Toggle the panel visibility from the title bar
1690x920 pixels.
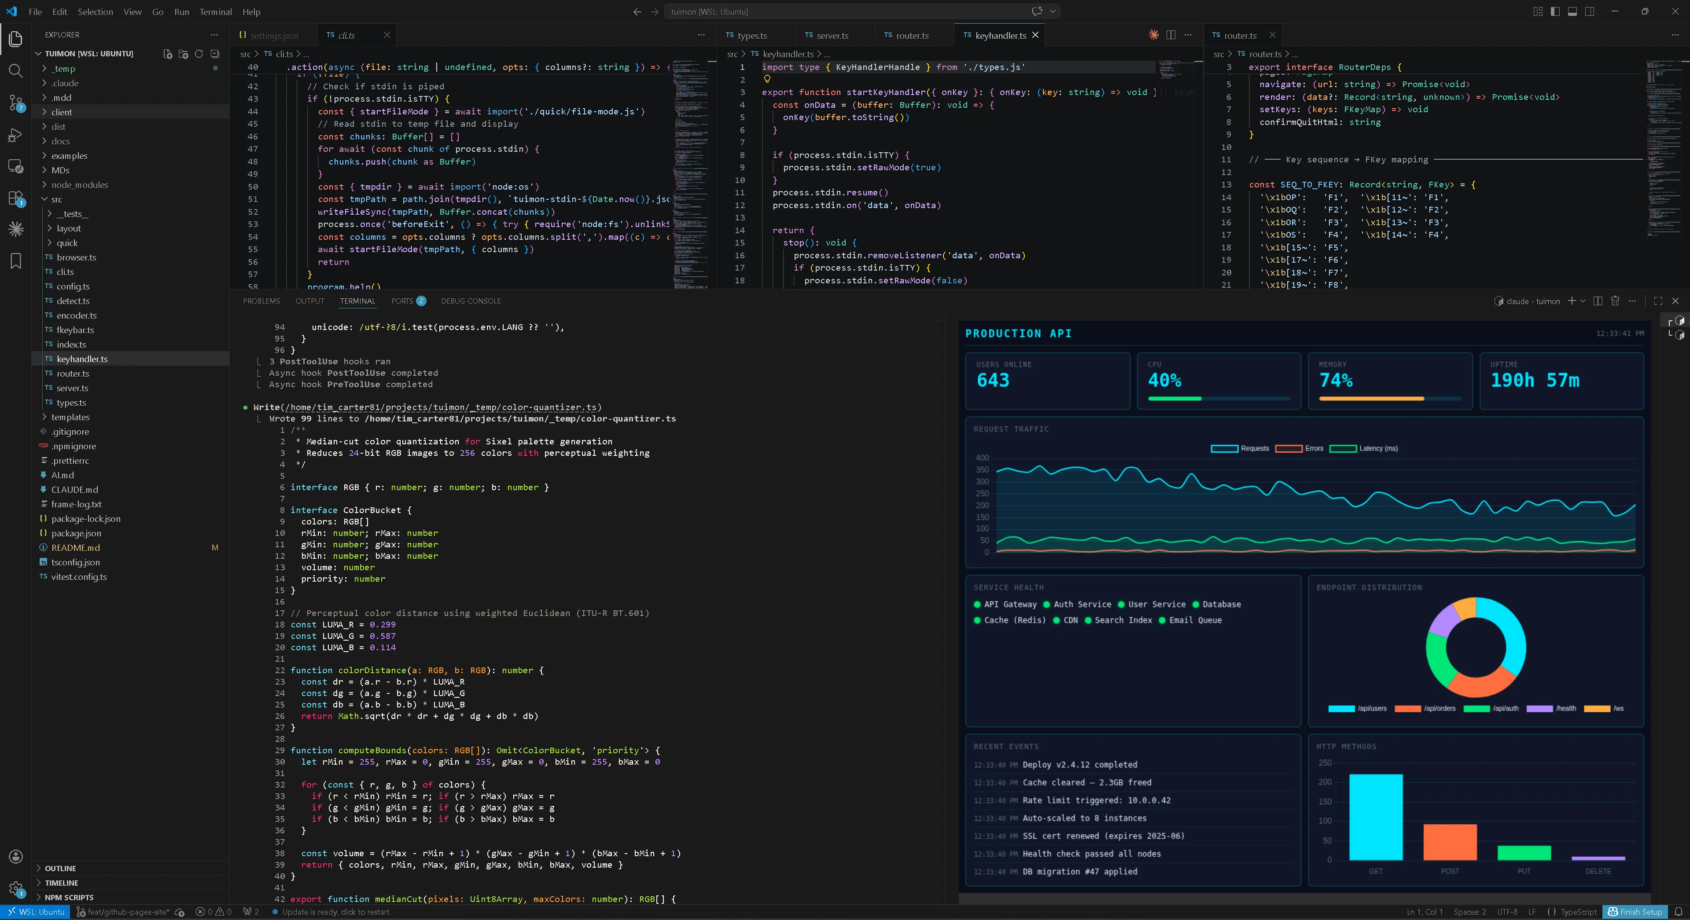[x=1572, y=11]
